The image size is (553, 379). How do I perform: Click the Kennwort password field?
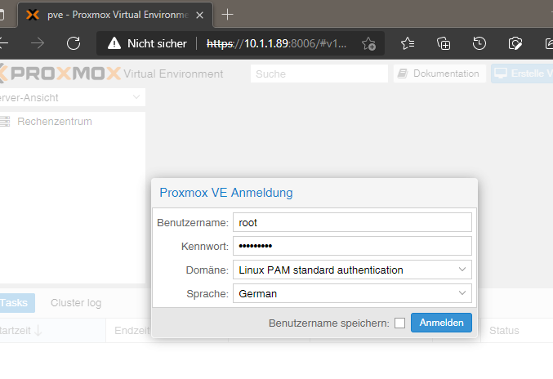352,246
